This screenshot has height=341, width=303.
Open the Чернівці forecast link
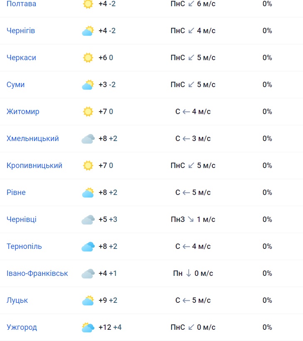point(22,219)
